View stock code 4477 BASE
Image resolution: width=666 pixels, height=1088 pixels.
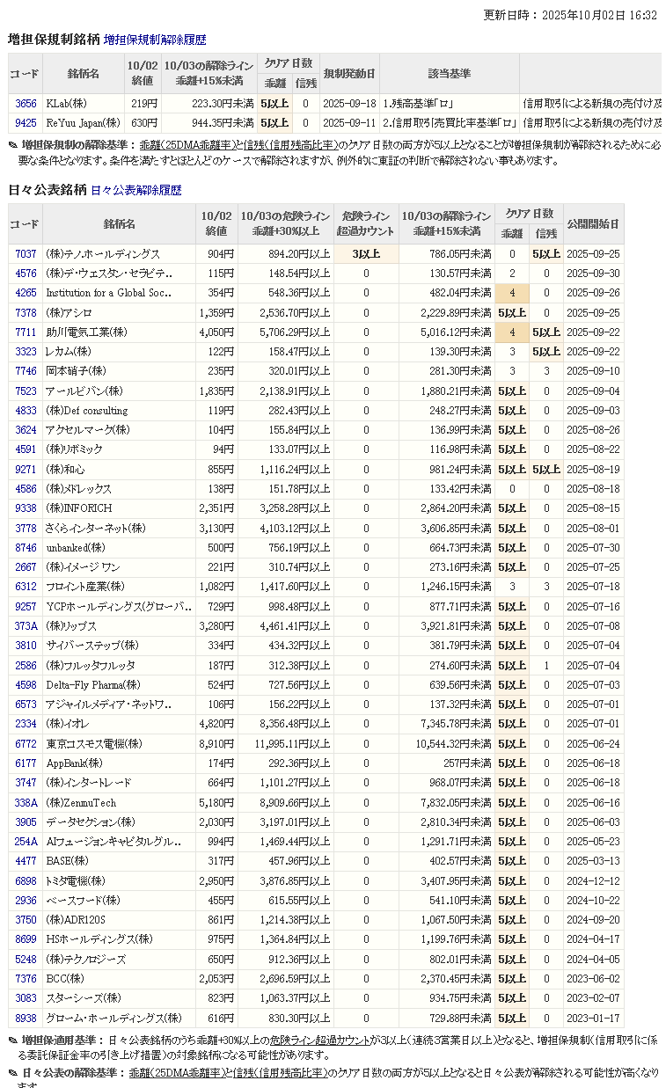[26, 861]
